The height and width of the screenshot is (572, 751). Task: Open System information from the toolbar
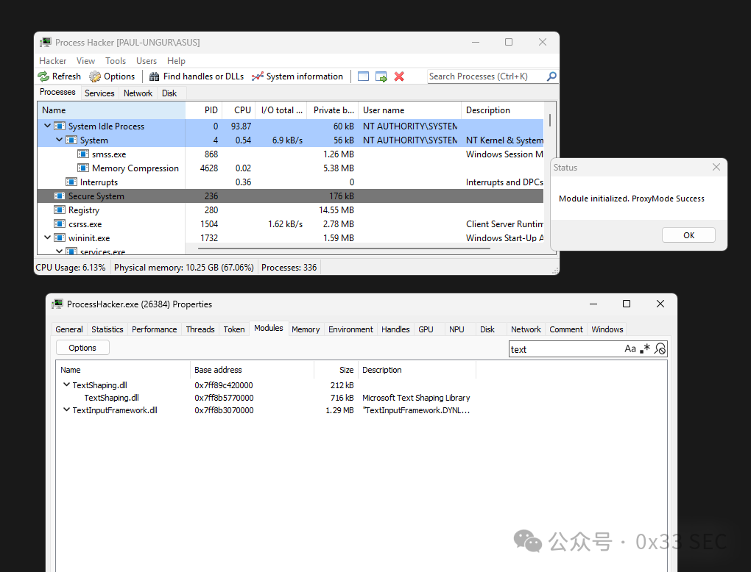(x=297, y=76)
